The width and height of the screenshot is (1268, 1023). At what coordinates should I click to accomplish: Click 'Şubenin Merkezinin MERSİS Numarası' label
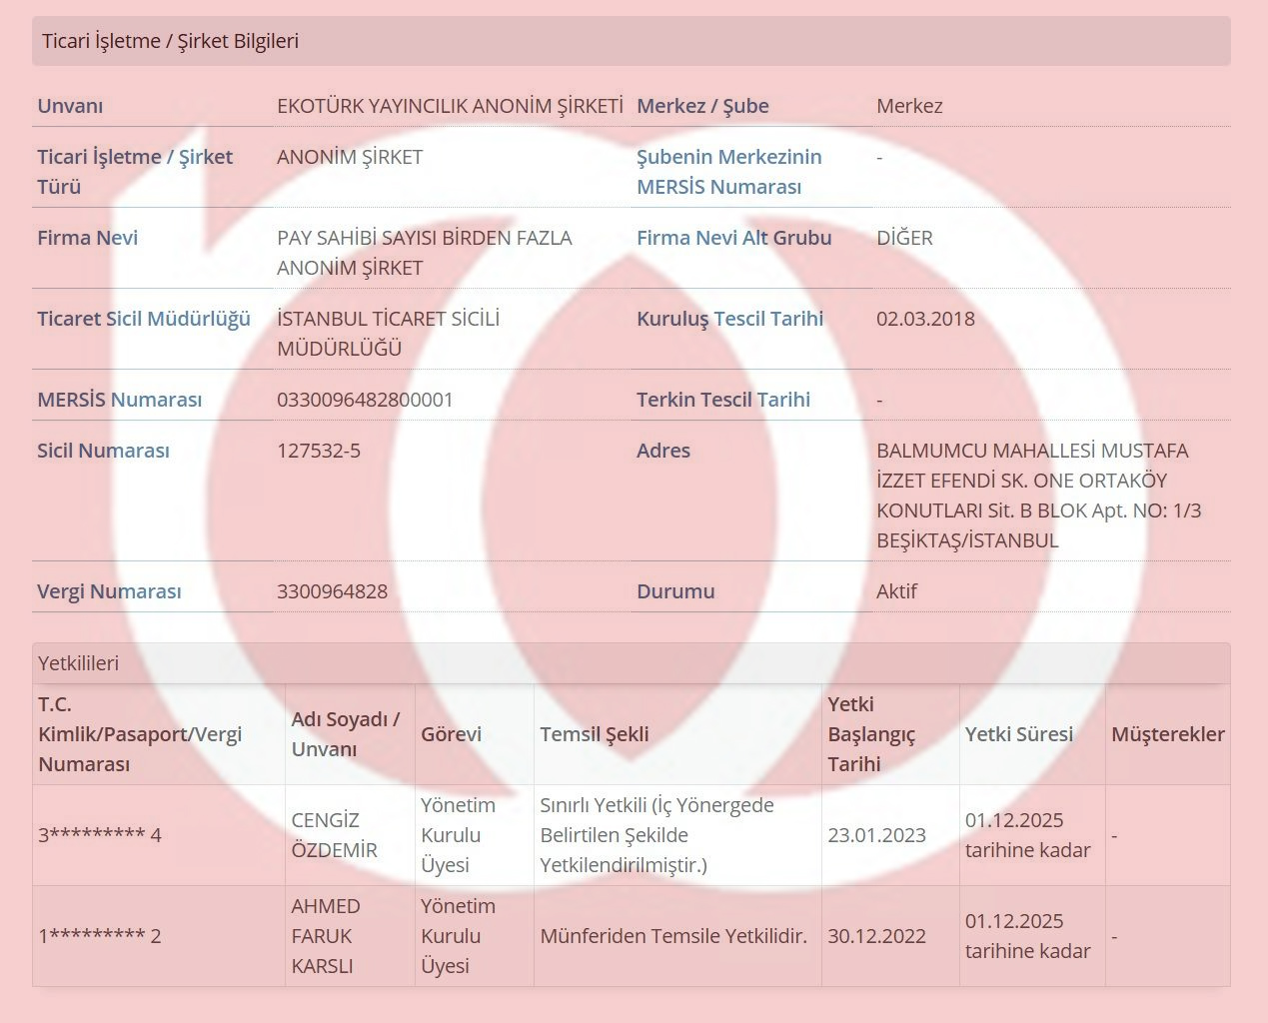pos(729,172)
